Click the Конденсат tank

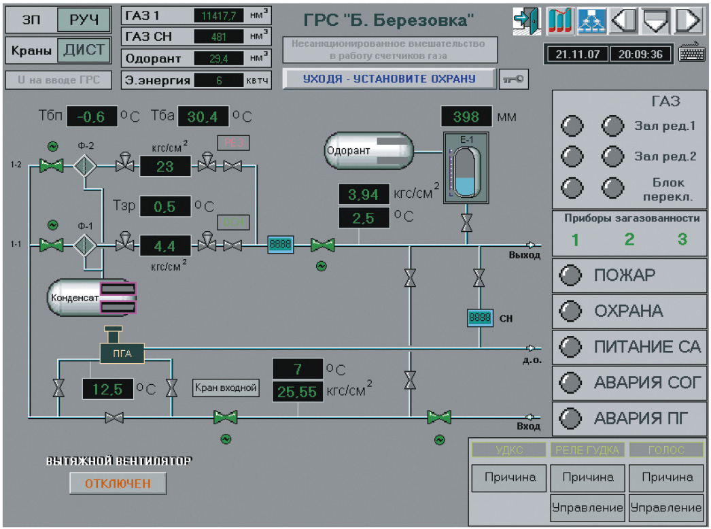tap(92, 297)
